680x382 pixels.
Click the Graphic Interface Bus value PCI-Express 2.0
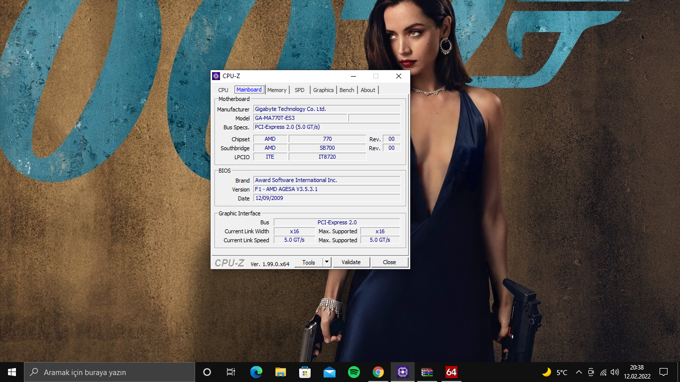pyautogui.click(x=337, y=222)
